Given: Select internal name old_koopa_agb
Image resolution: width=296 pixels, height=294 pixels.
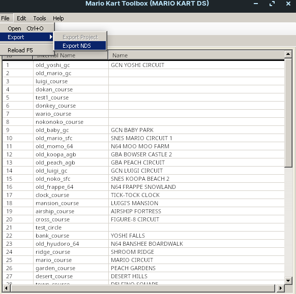Looking at the screenshot, I should click(71, 154).
